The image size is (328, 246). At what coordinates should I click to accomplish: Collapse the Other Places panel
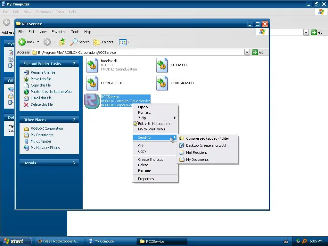tap(74, 119)
